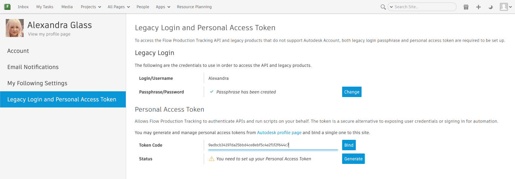Click the green Flow Production Tracking logo

coord(7,7)
